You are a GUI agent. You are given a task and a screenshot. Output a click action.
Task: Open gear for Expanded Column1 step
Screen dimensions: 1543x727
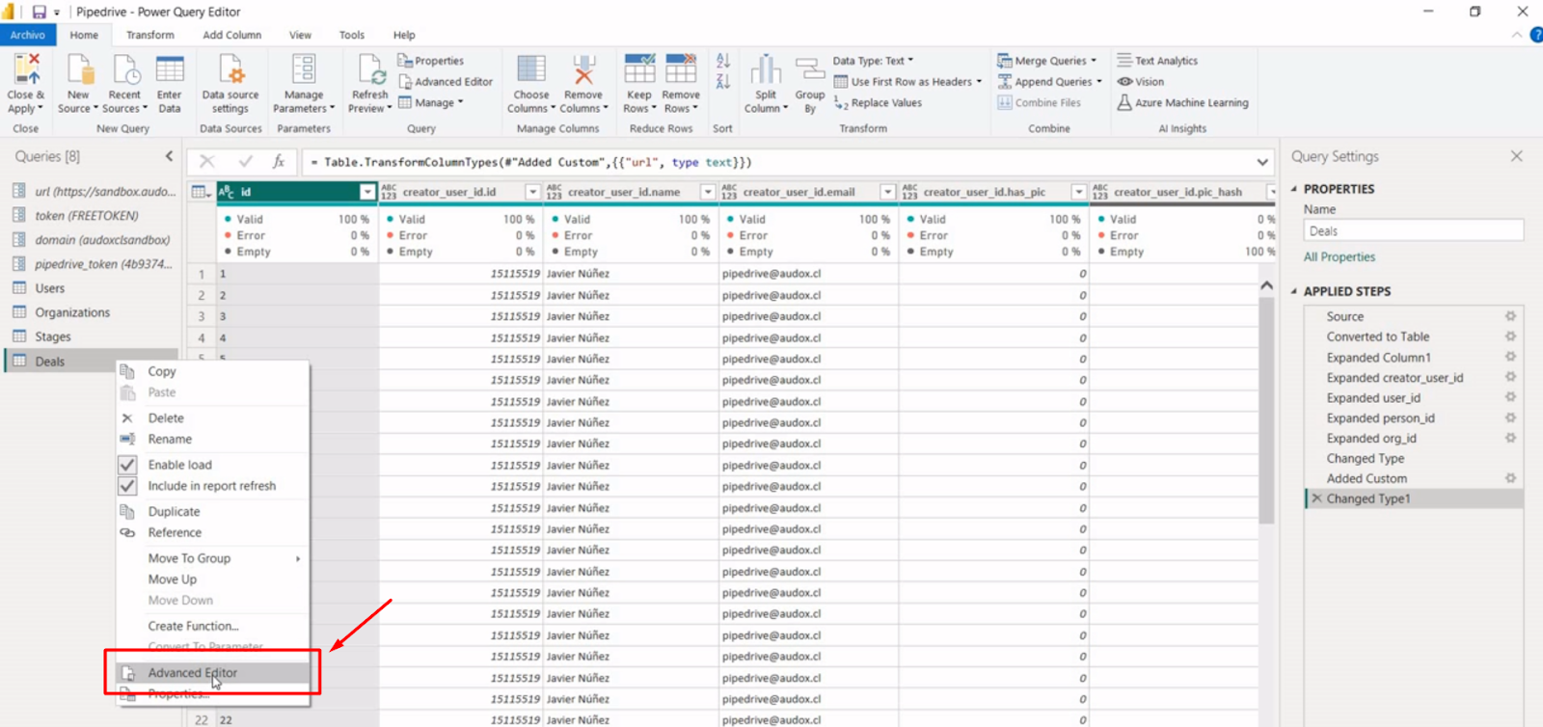pyautogui.click(x=1510, y=357)
